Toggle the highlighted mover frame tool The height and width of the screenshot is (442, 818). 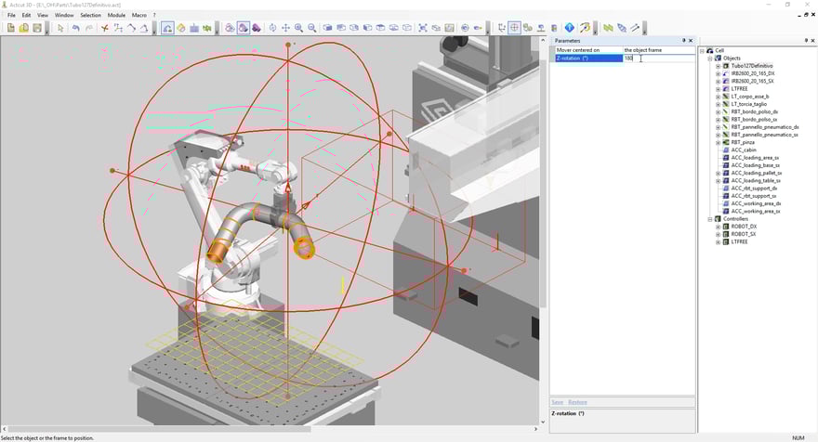point(514,28)
